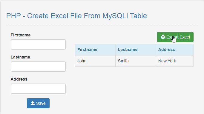This screenshot has width=204, height=114.
Task: Focus the Lastname input field
Action: coord(38,67)
